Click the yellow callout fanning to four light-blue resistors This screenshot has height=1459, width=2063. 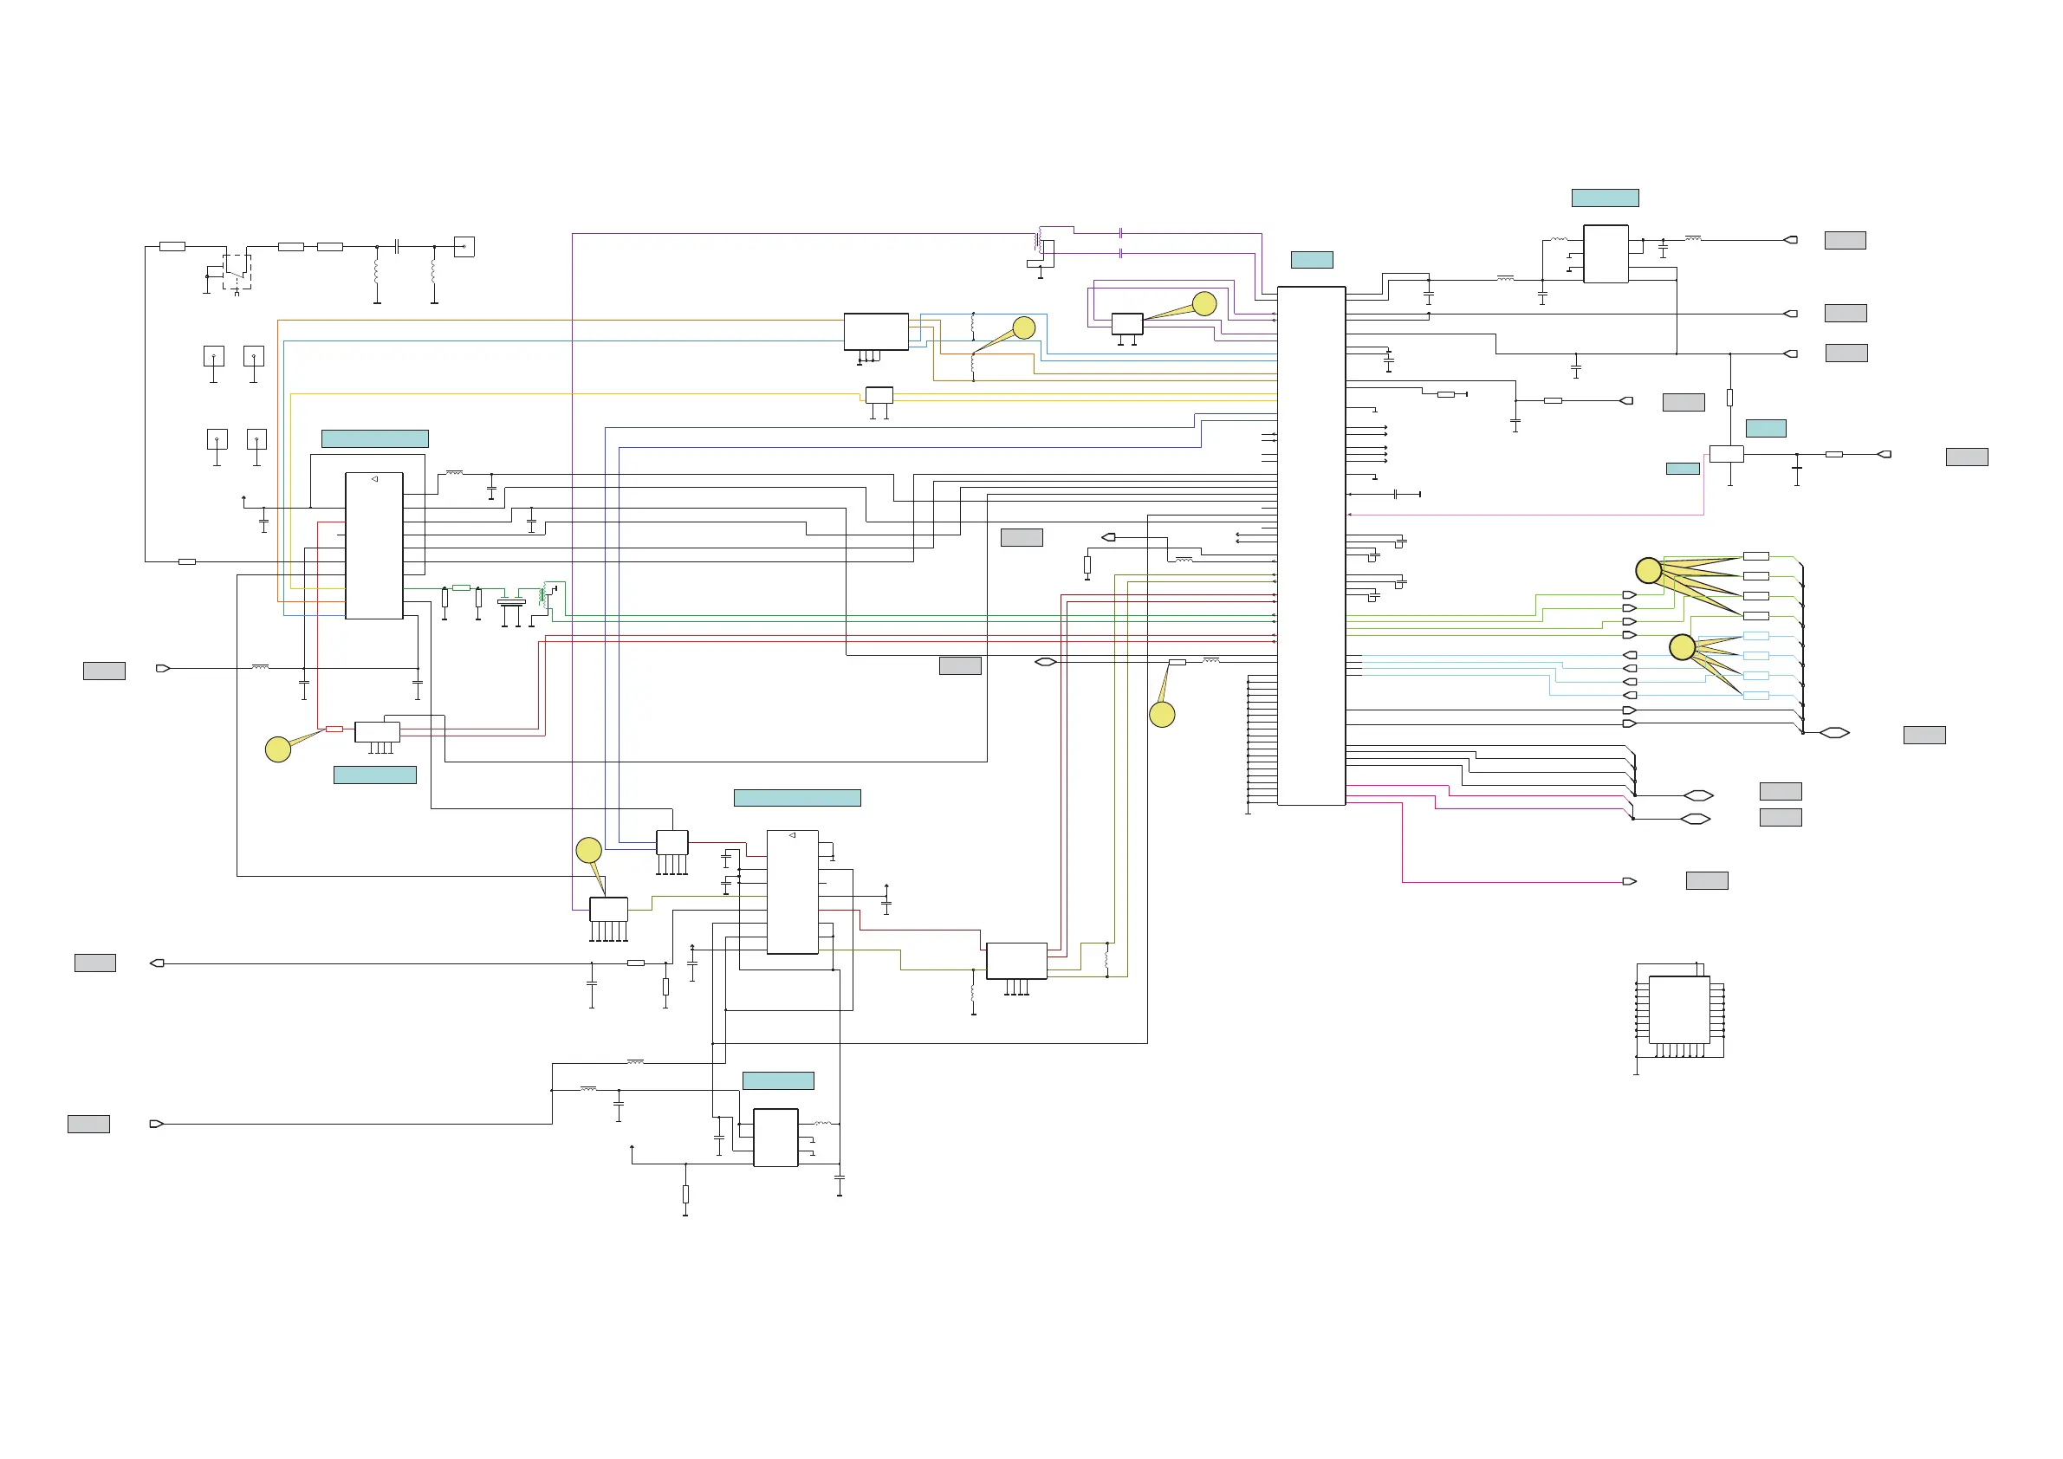(1682, 646)
